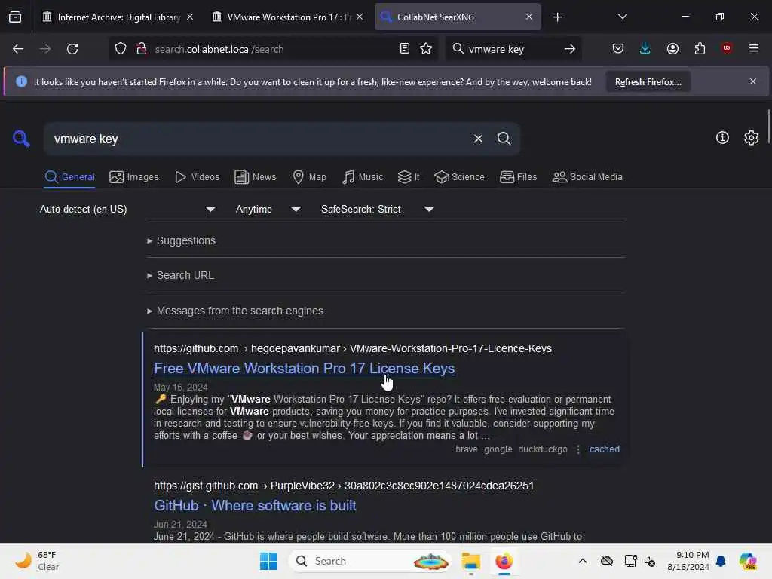The image size is (772, 579).
Task: Open the Copilot preview taskbar icon
Action: click(748, 561)
